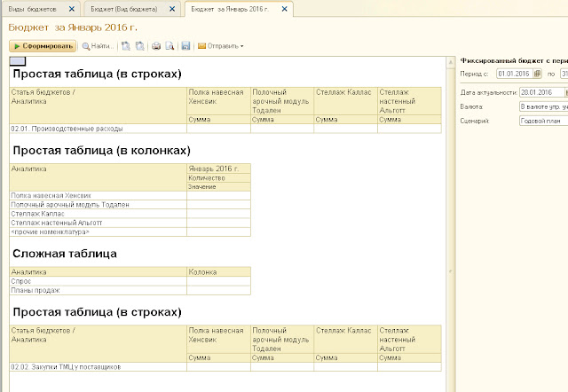Close the Бюджет за Январь 2016 tab
568x392 pixels.
(285, 9)
